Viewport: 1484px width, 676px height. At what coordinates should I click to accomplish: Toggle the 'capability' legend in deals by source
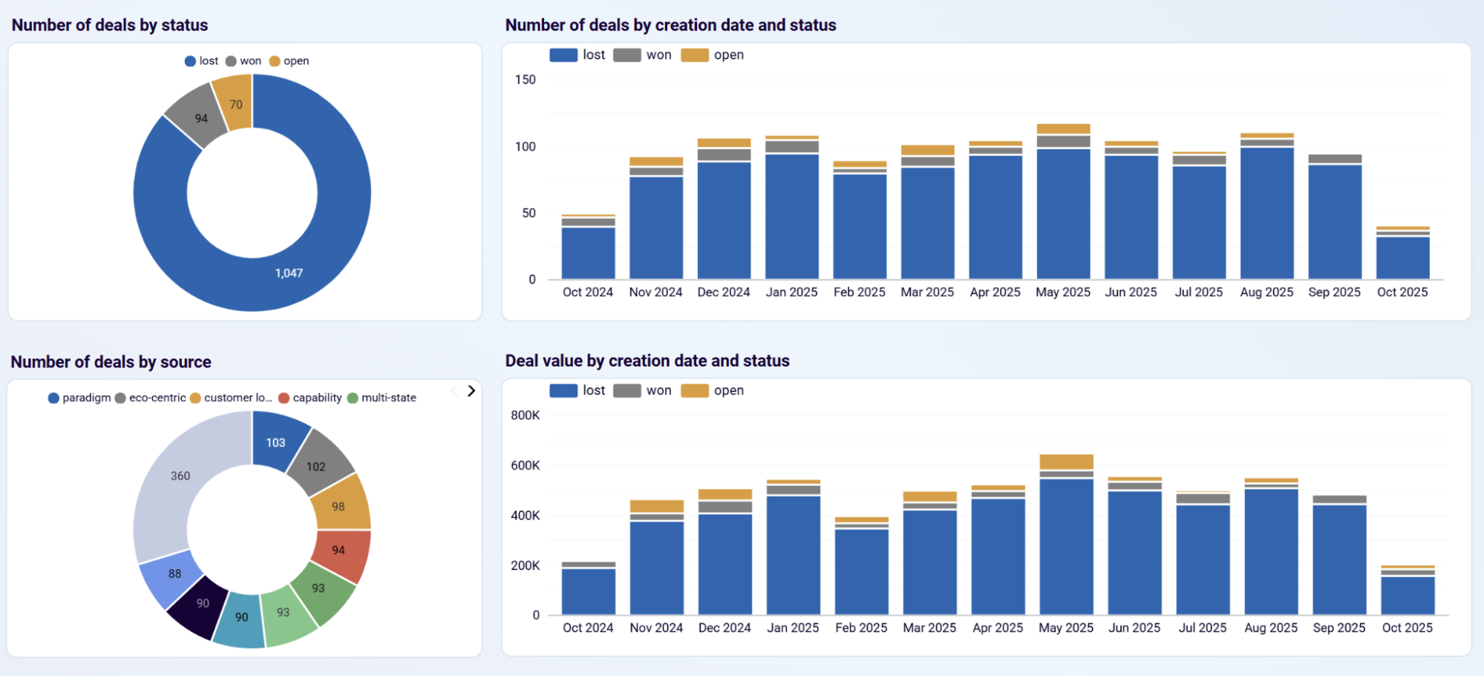pos(313,397)
